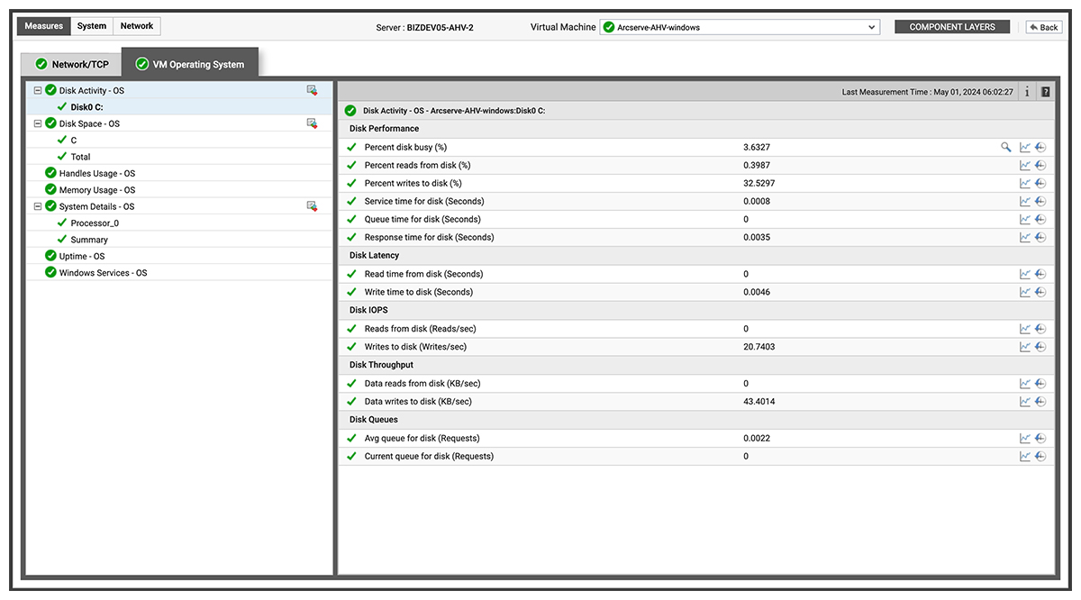Viewport: 1081px width, 600px height.
Task: Go back using the Back button
Action: [x=1044, y=27]
